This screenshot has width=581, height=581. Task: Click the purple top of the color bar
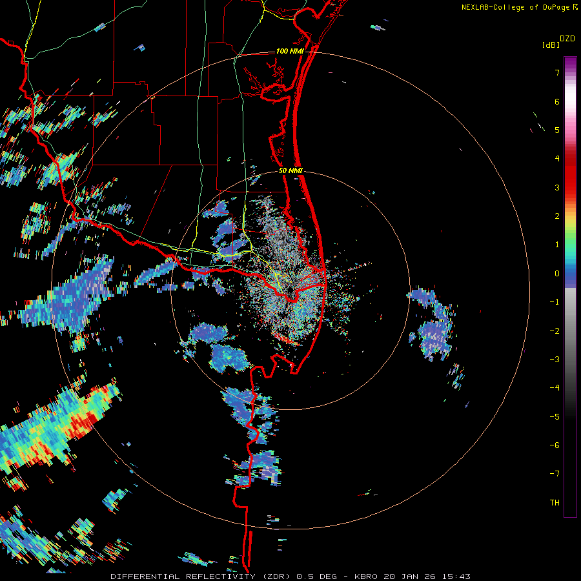570,63
